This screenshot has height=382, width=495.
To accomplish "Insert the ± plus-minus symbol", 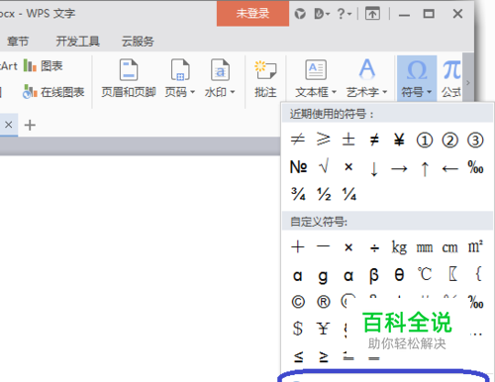I will click(x=348, y=140).
